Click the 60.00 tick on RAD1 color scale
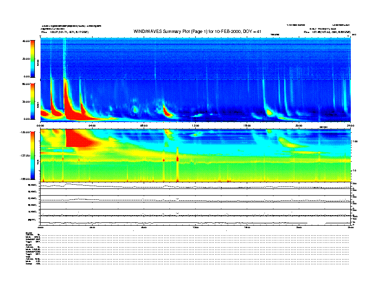378x292 pixels. point(26,84)
